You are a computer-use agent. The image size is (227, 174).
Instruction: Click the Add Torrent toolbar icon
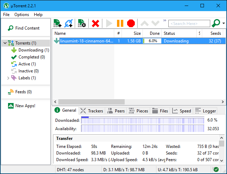coord(57,23)
